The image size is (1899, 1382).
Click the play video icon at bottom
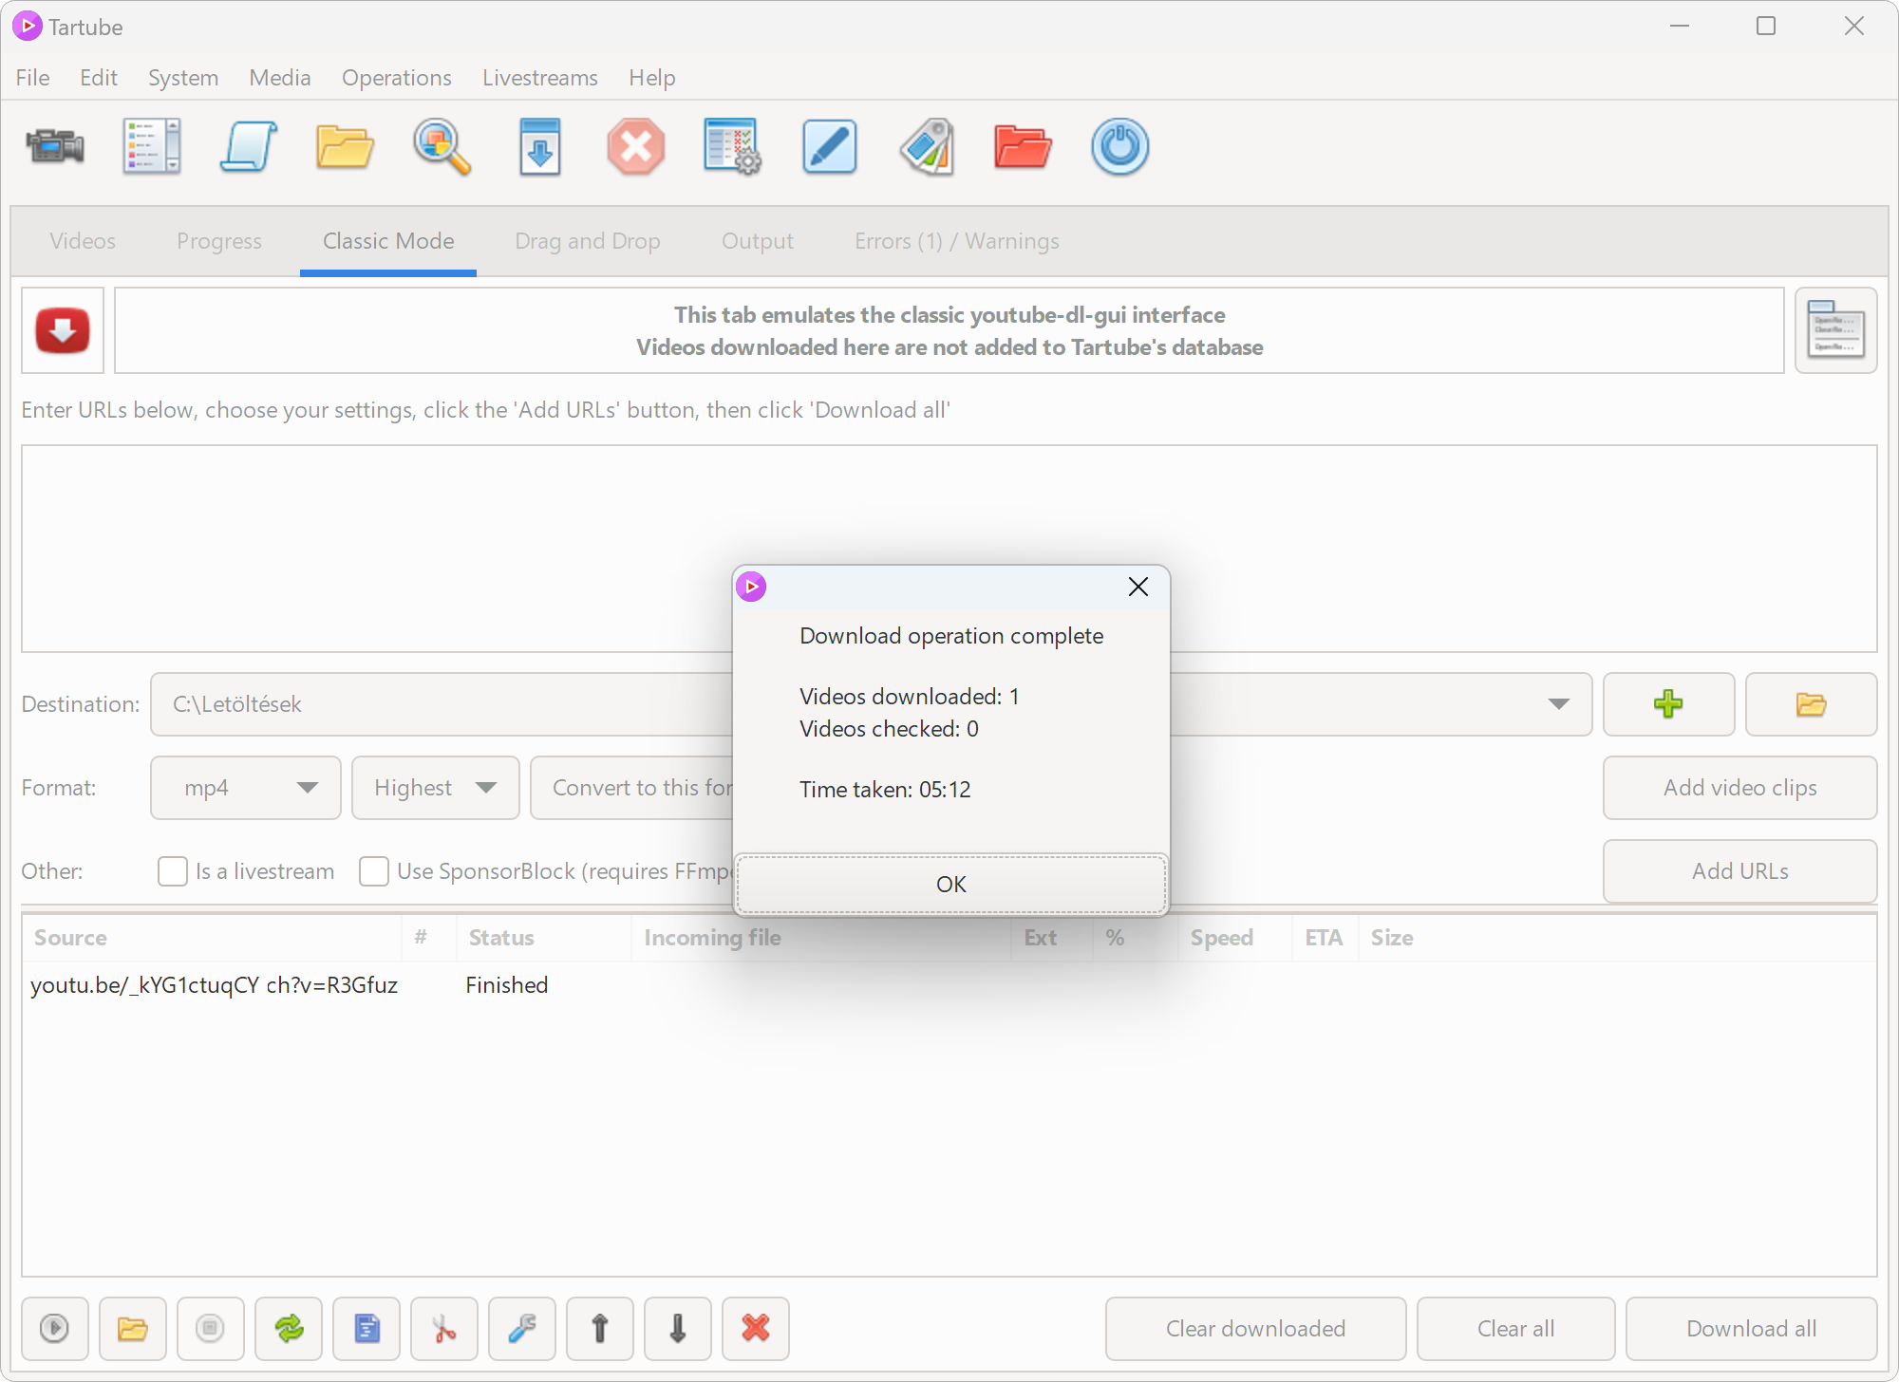55,1329
